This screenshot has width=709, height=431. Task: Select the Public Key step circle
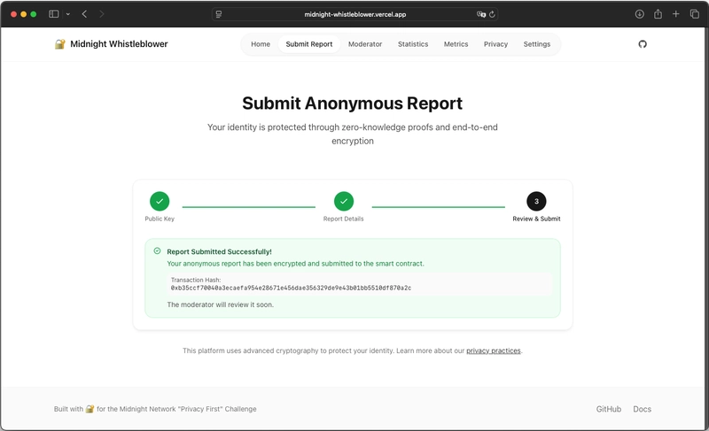[x=160, y=201]
